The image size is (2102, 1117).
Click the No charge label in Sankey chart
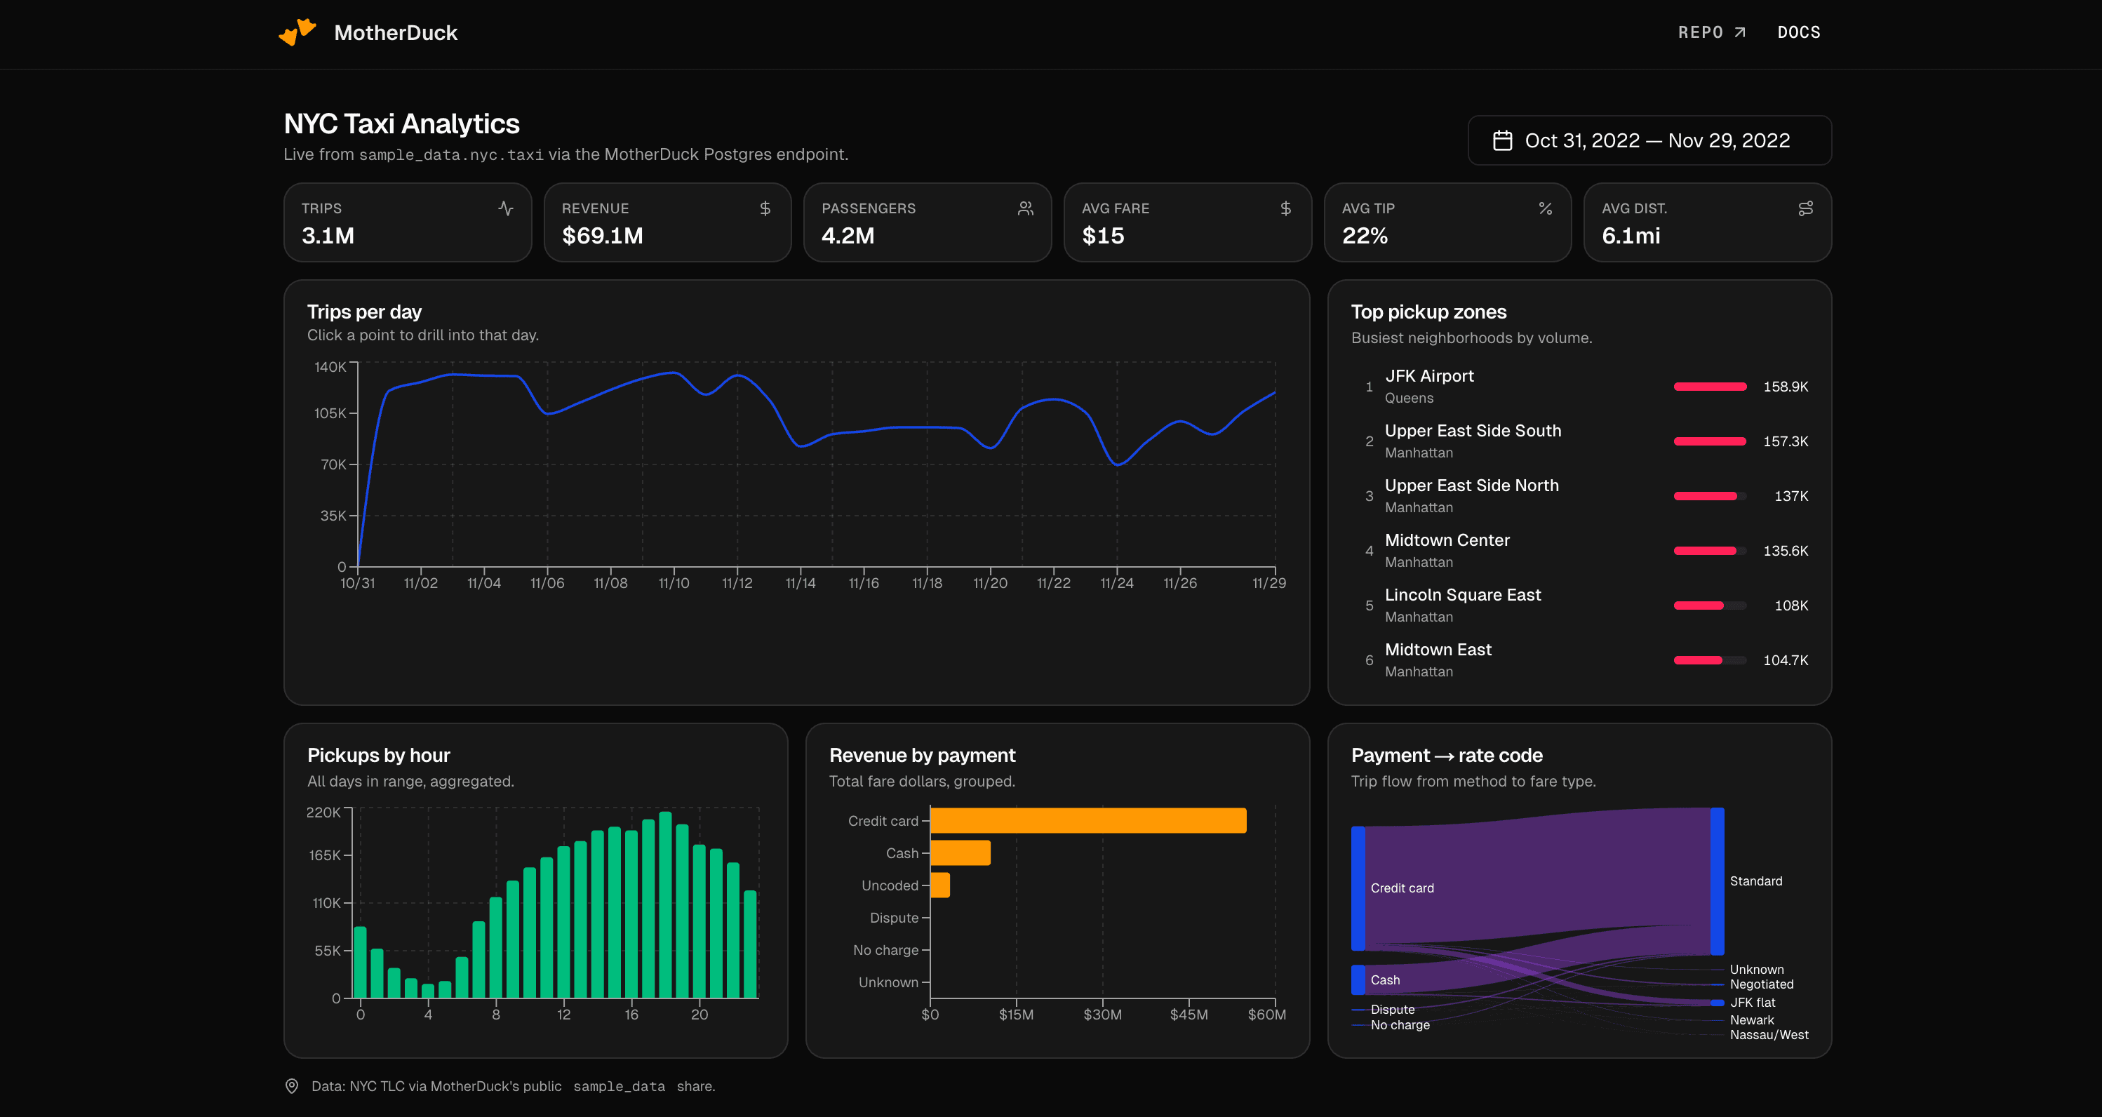click(x=1400, y=1026)
